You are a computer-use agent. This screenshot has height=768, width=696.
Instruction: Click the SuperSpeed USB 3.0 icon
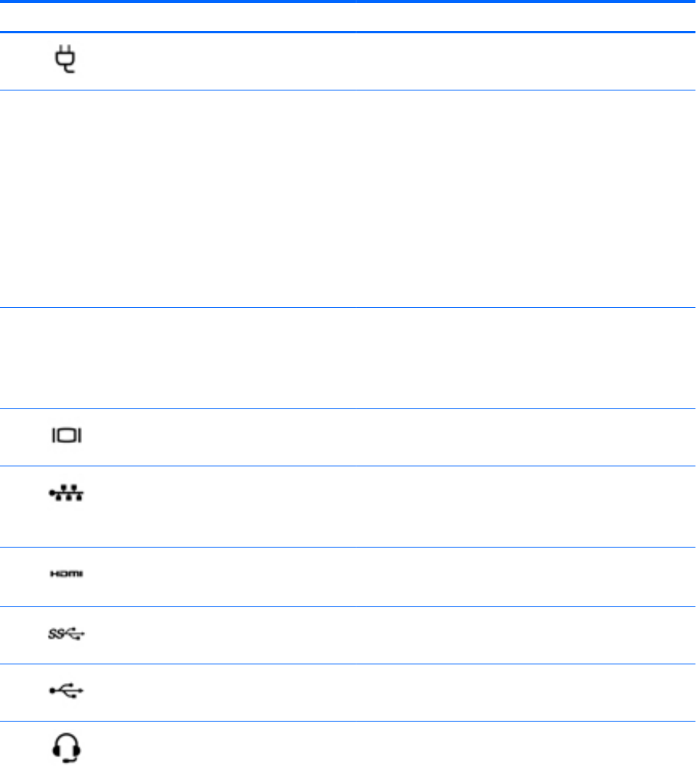tap(67, 633)
